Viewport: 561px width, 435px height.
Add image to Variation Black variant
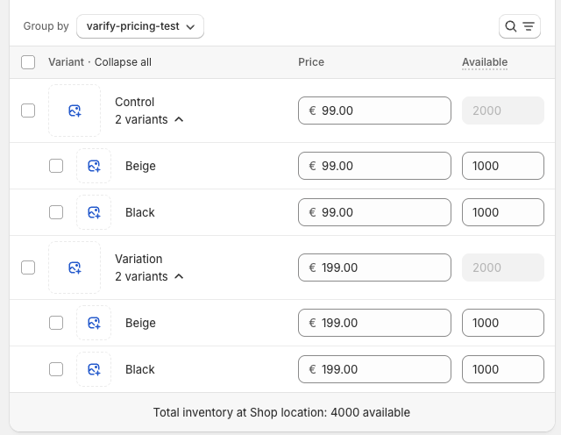tap(94, 369)
